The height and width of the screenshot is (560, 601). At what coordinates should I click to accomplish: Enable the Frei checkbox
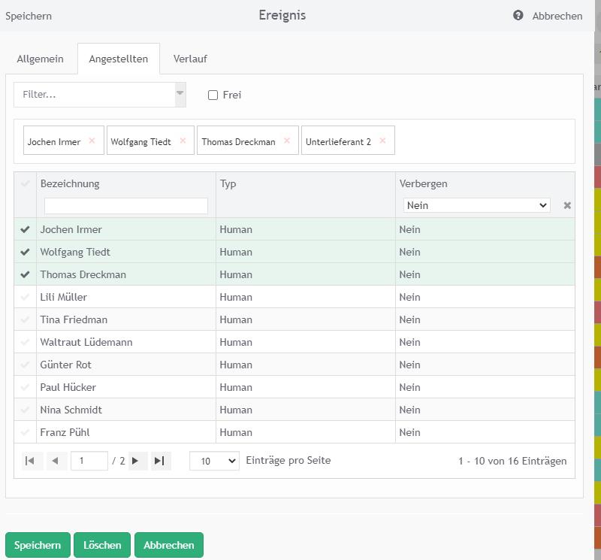coord(213,95)
